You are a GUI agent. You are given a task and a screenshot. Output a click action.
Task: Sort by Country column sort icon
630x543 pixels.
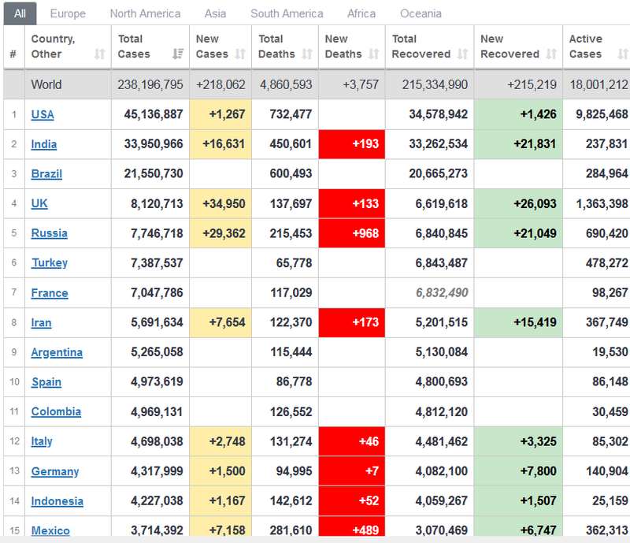[x=99, y=54]
